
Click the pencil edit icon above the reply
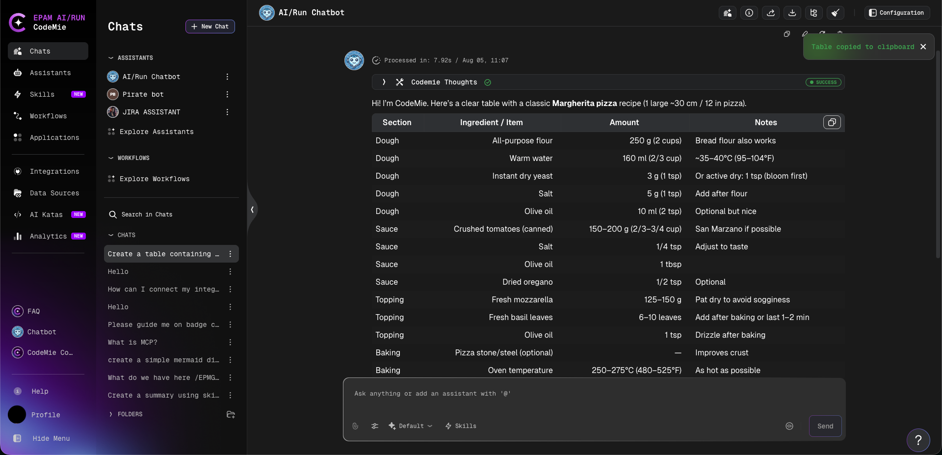click(x=805, y=34)
